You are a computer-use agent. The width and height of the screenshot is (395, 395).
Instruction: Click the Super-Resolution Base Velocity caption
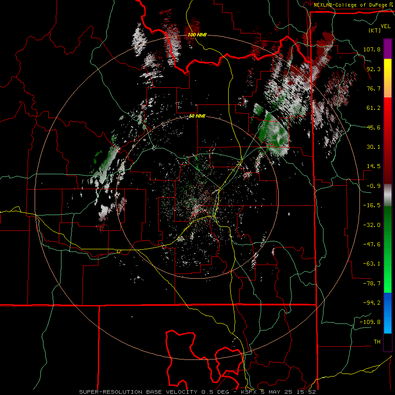197,392
